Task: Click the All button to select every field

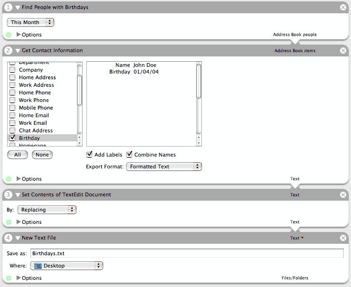Action: pos(18,155)
